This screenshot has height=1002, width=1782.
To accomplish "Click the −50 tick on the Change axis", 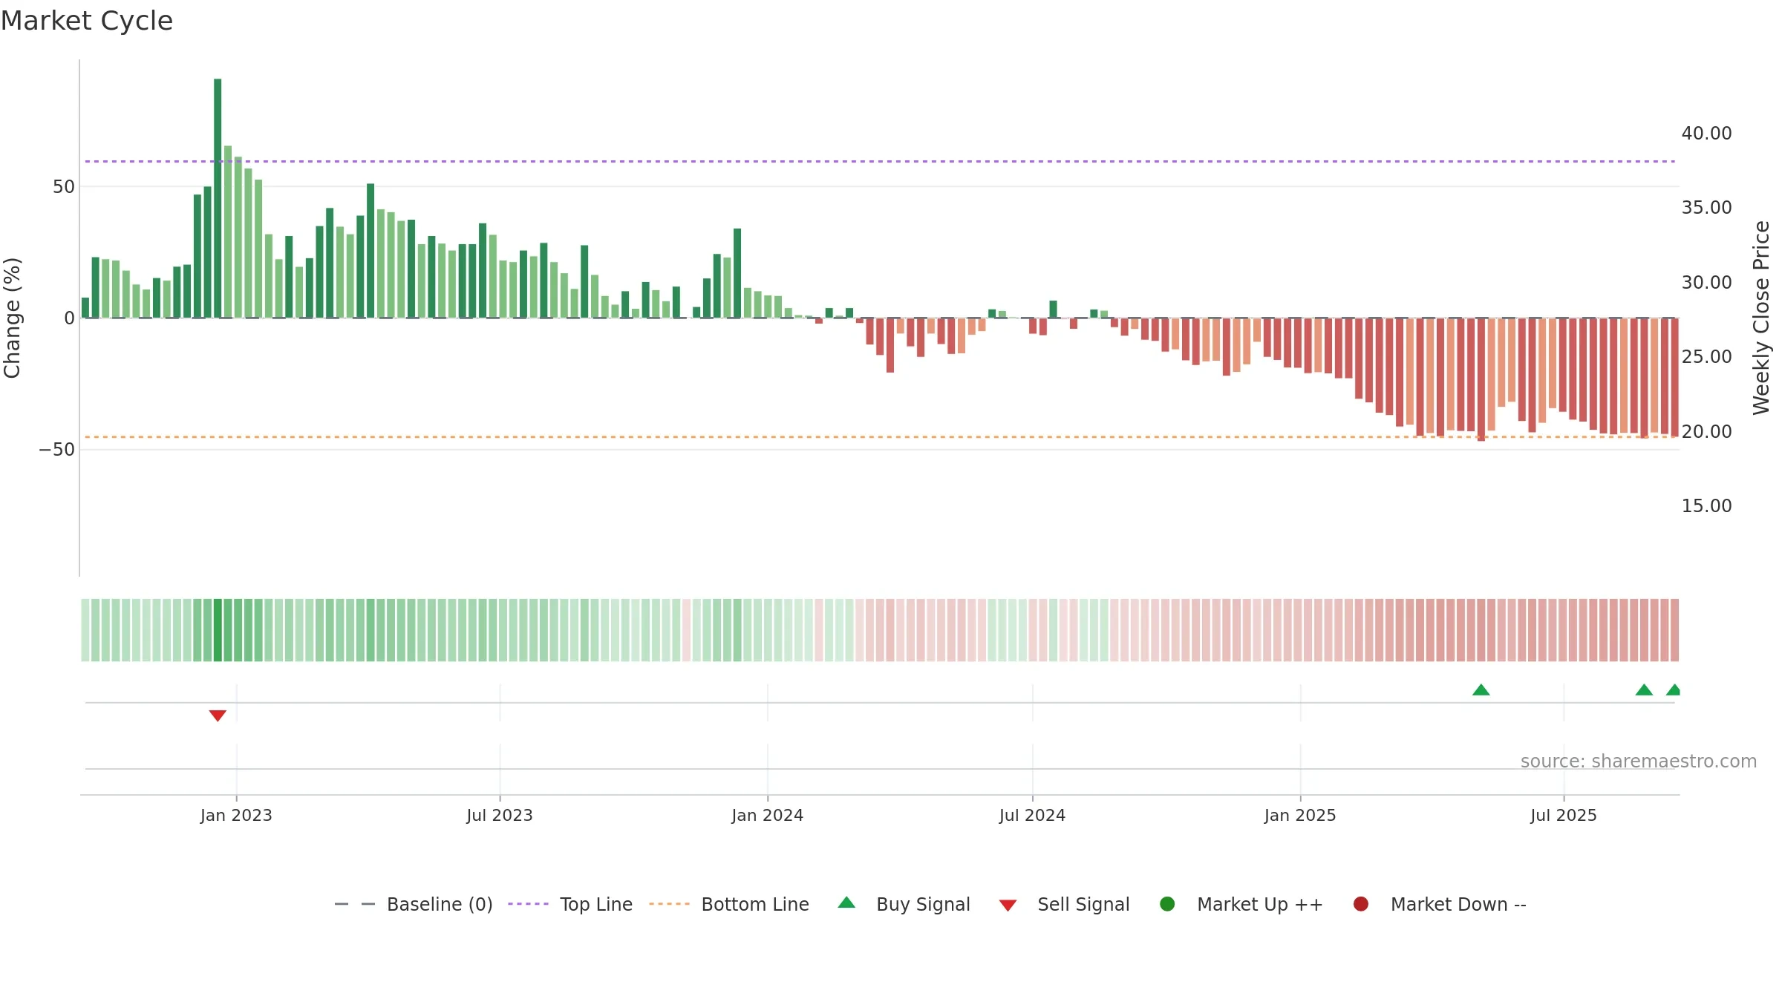I will tap(57, 450).
